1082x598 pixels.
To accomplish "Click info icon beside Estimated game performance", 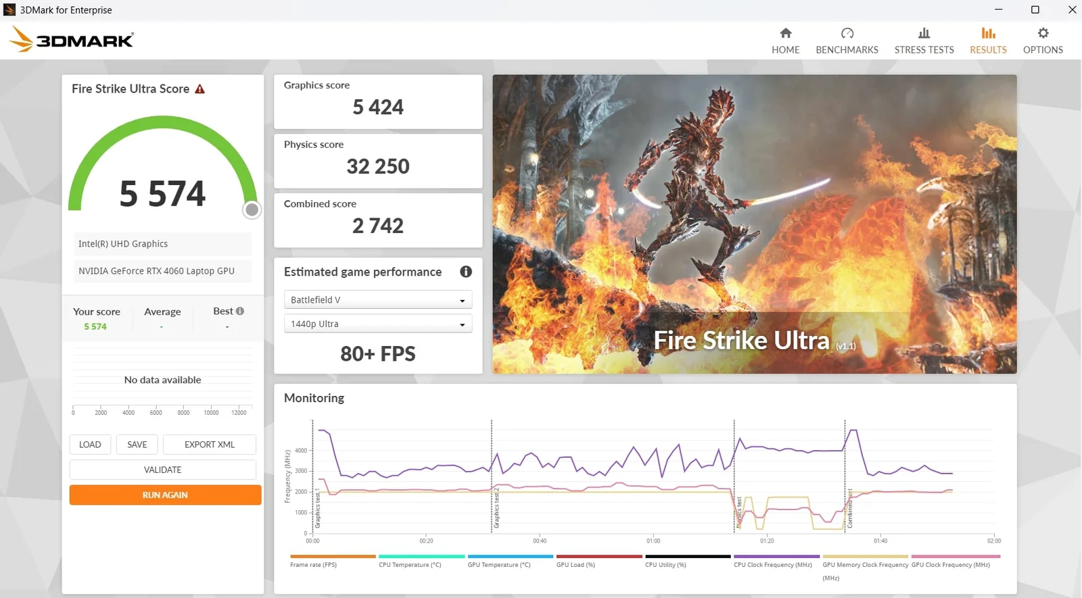I will (466, 272).
